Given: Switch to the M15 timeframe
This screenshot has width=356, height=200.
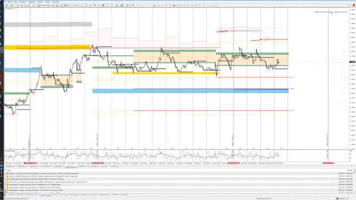Looking at the screenshot, I should point(192,5).
